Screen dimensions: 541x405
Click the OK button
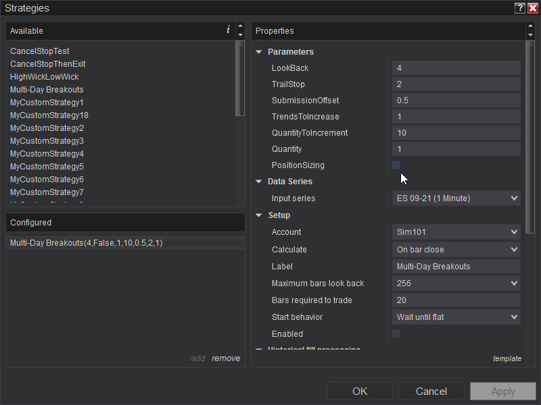pos(360,391)
